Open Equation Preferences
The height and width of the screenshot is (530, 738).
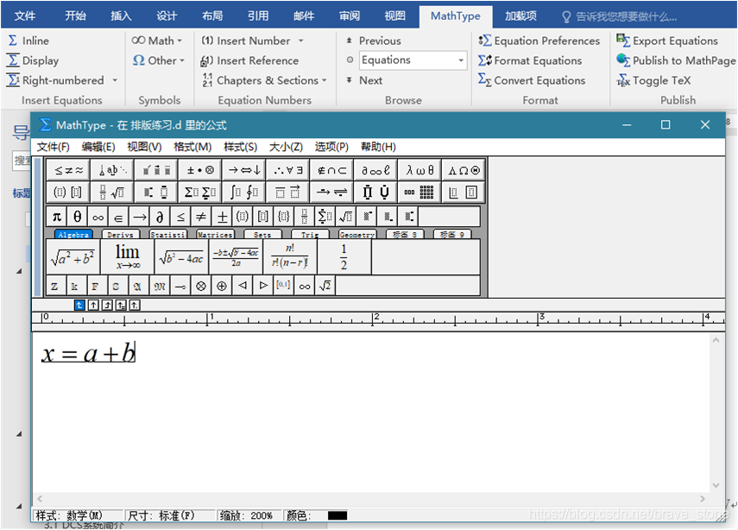tap(539, 41)
